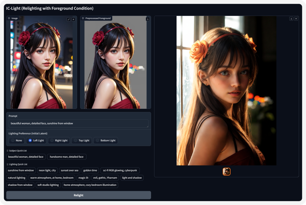Viewport: 306px width, 205px height.
Task: Choose the 'golden time' lighting preset
Action: pos(90,170)
